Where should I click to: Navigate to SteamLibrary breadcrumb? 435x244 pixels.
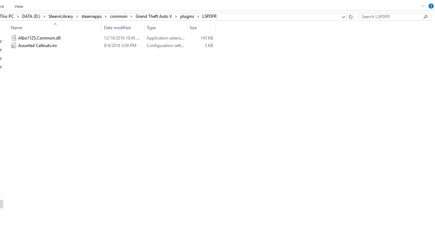[x=61, y=16]
